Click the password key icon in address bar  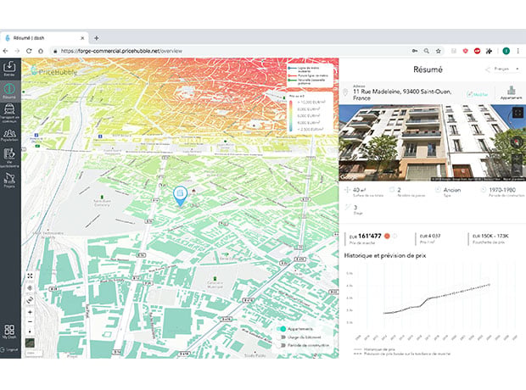(415, 51)
